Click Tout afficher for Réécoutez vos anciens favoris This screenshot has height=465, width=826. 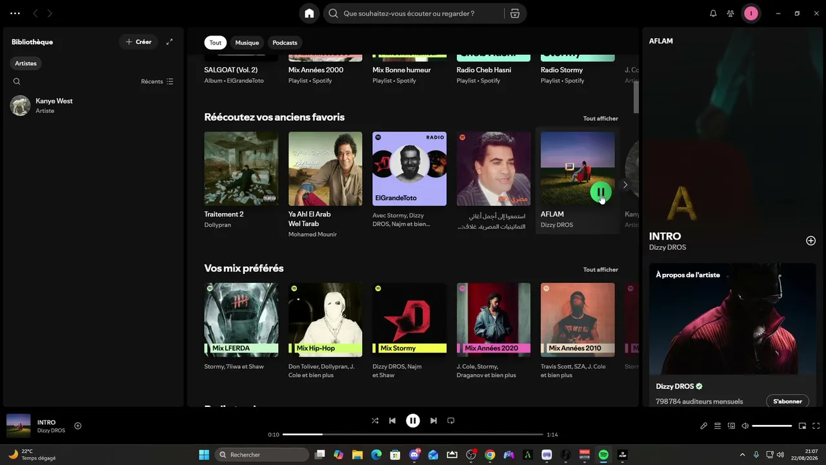(x=601, y=119)
